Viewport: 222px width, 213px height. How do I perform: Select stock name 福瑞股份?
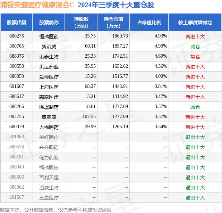49,167
